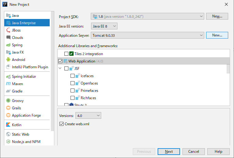Click the Kotlin K icon

(x=8, y=125)
